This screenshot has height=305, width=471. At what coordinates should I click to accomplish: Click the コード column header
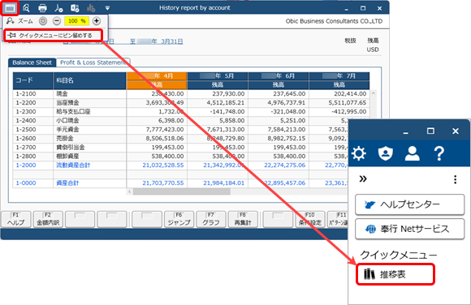33,80
